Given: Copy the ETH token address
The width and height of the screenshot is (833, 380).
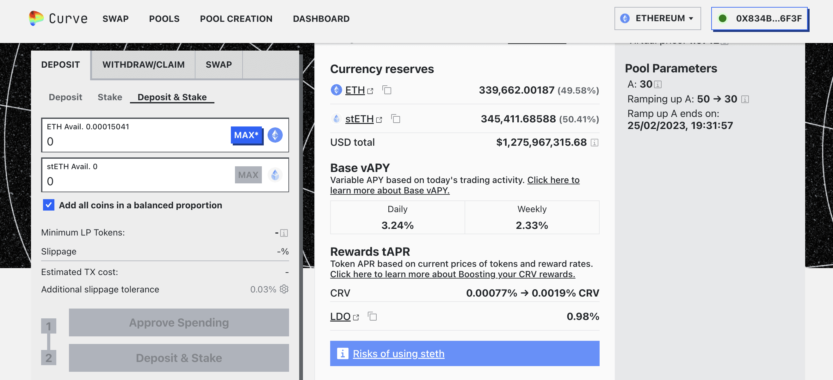Looking at the screenshot, I should tap(387, 90).
